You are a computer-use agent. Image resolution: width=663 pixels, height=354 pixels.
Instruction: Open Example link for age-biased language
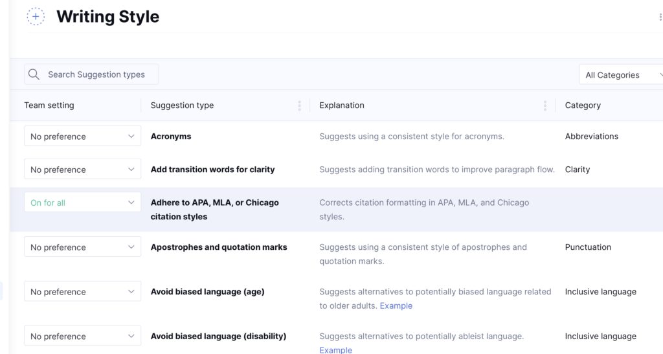click(396, 306)
